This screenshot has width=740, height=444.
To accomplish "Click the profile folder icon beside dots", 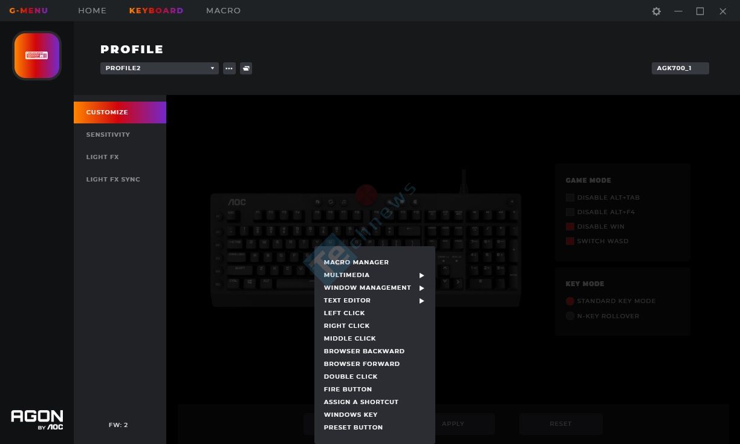I will coord(246,68).
